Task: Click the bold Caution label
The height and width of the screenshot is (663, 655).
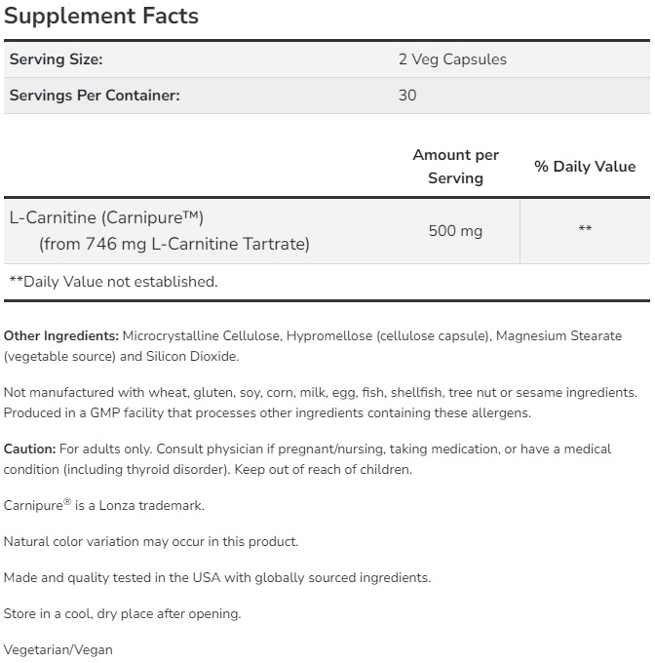Action: coord(29,449)
